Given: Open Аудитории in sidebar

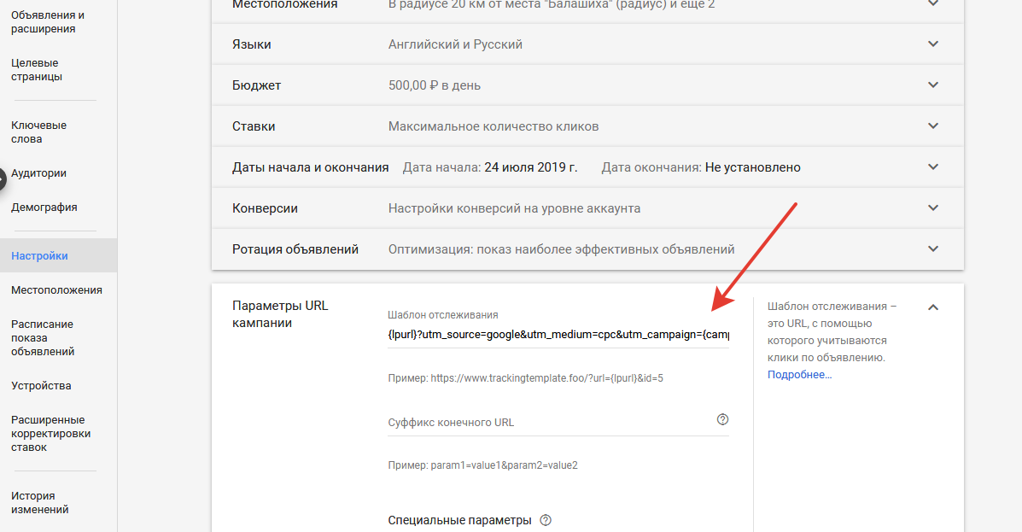Looking at the screenshot, I should [38, 172].
